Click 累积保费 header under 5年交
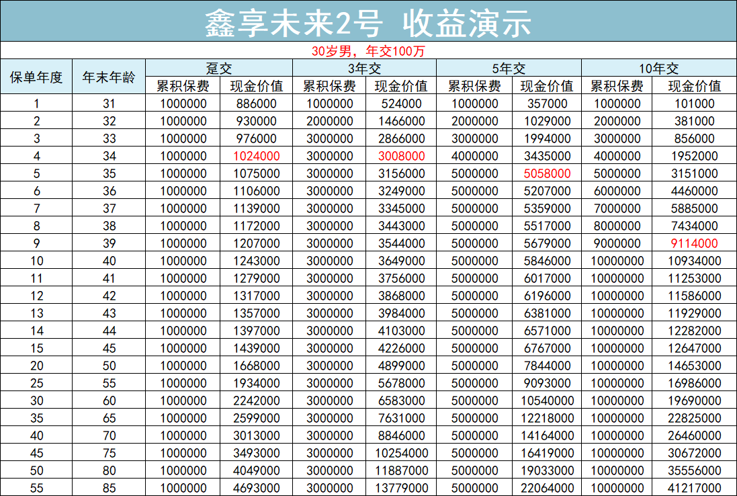Viewport: 737px width, 496px height. click(x=474, y=86)
